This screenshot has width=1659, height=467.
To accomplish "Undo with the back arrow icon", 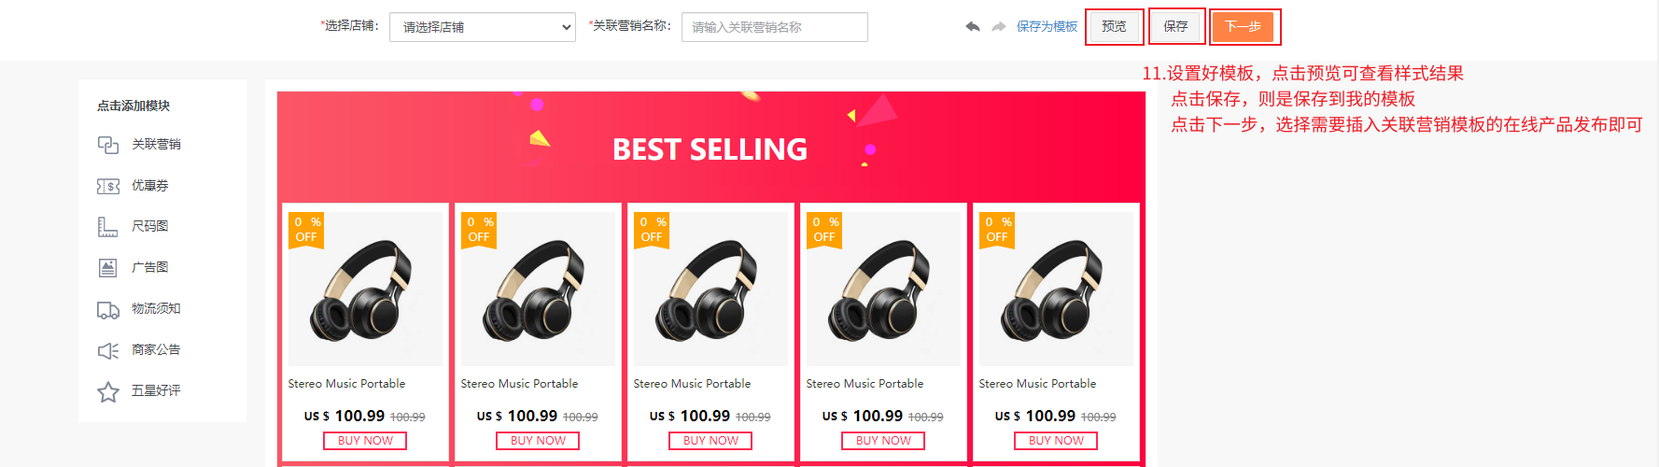I will pos(973,27).
